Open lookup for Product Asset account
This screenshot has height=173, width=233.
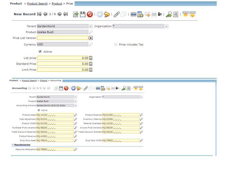(x=76, y=115)
